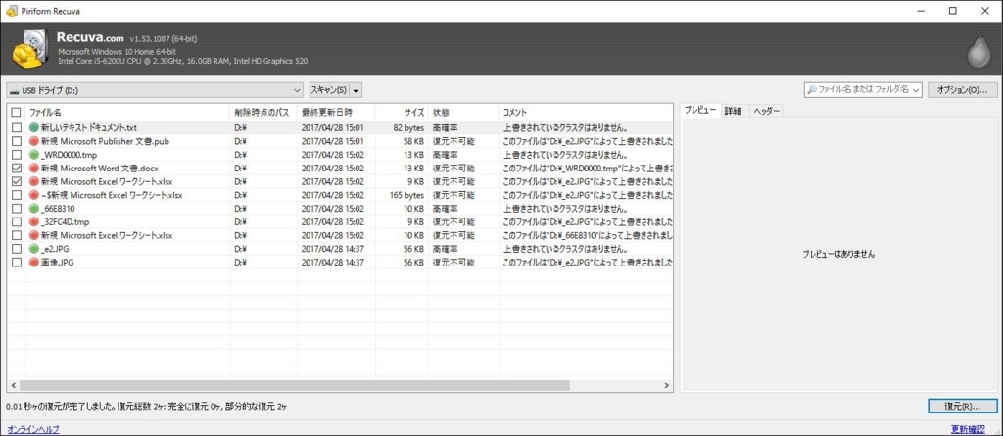
Task: Check the box for 画像.JPG
Action: [16, 262]
